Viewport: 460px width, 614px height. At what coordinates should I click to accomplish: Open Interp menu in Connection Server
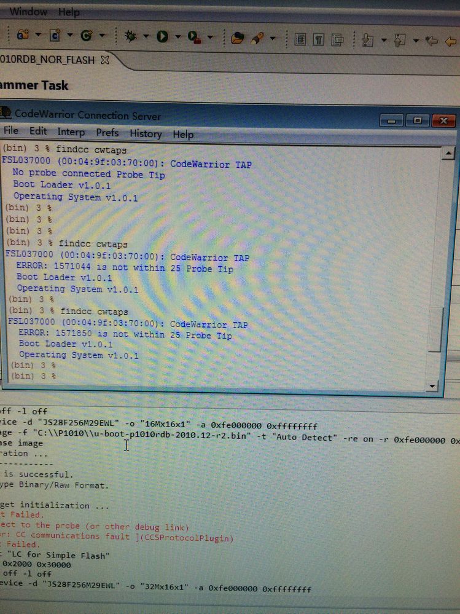71,132
